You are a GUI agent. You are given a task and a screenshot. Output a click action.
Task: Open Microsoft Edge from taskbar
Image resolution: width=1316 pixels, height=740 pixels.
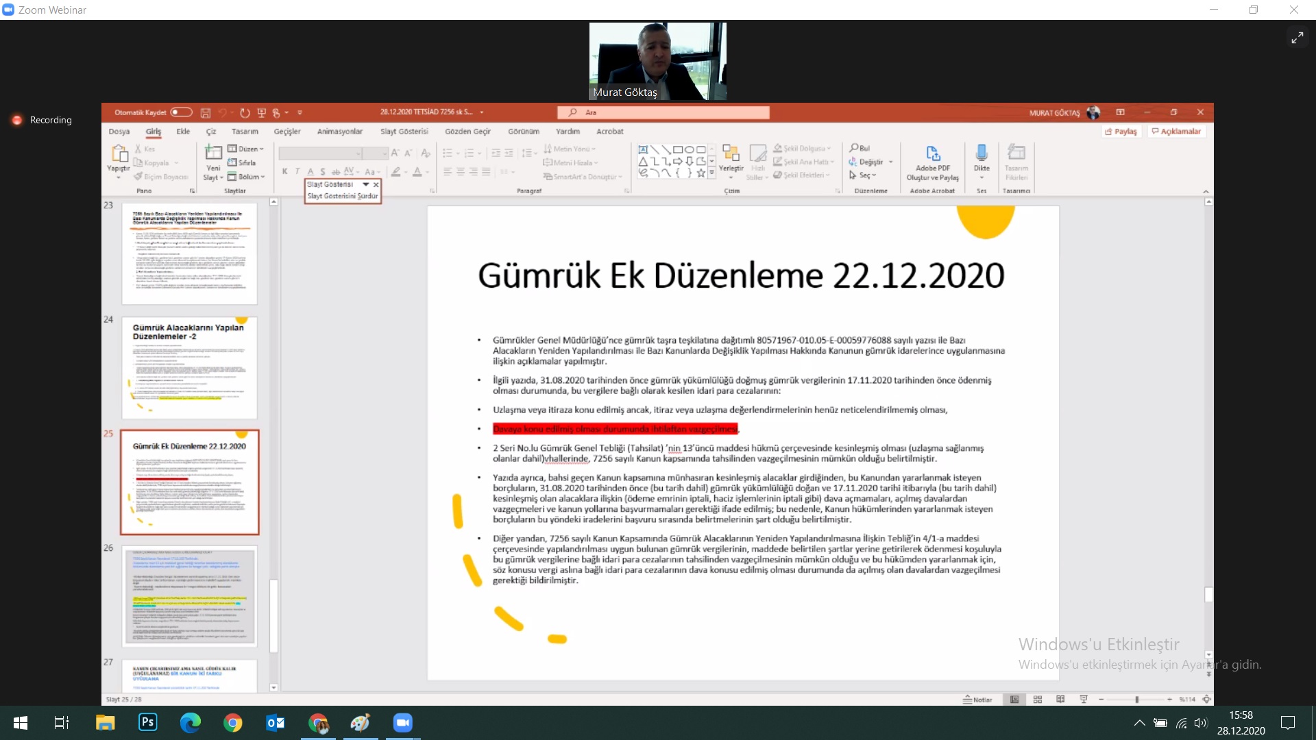point(190,722)
